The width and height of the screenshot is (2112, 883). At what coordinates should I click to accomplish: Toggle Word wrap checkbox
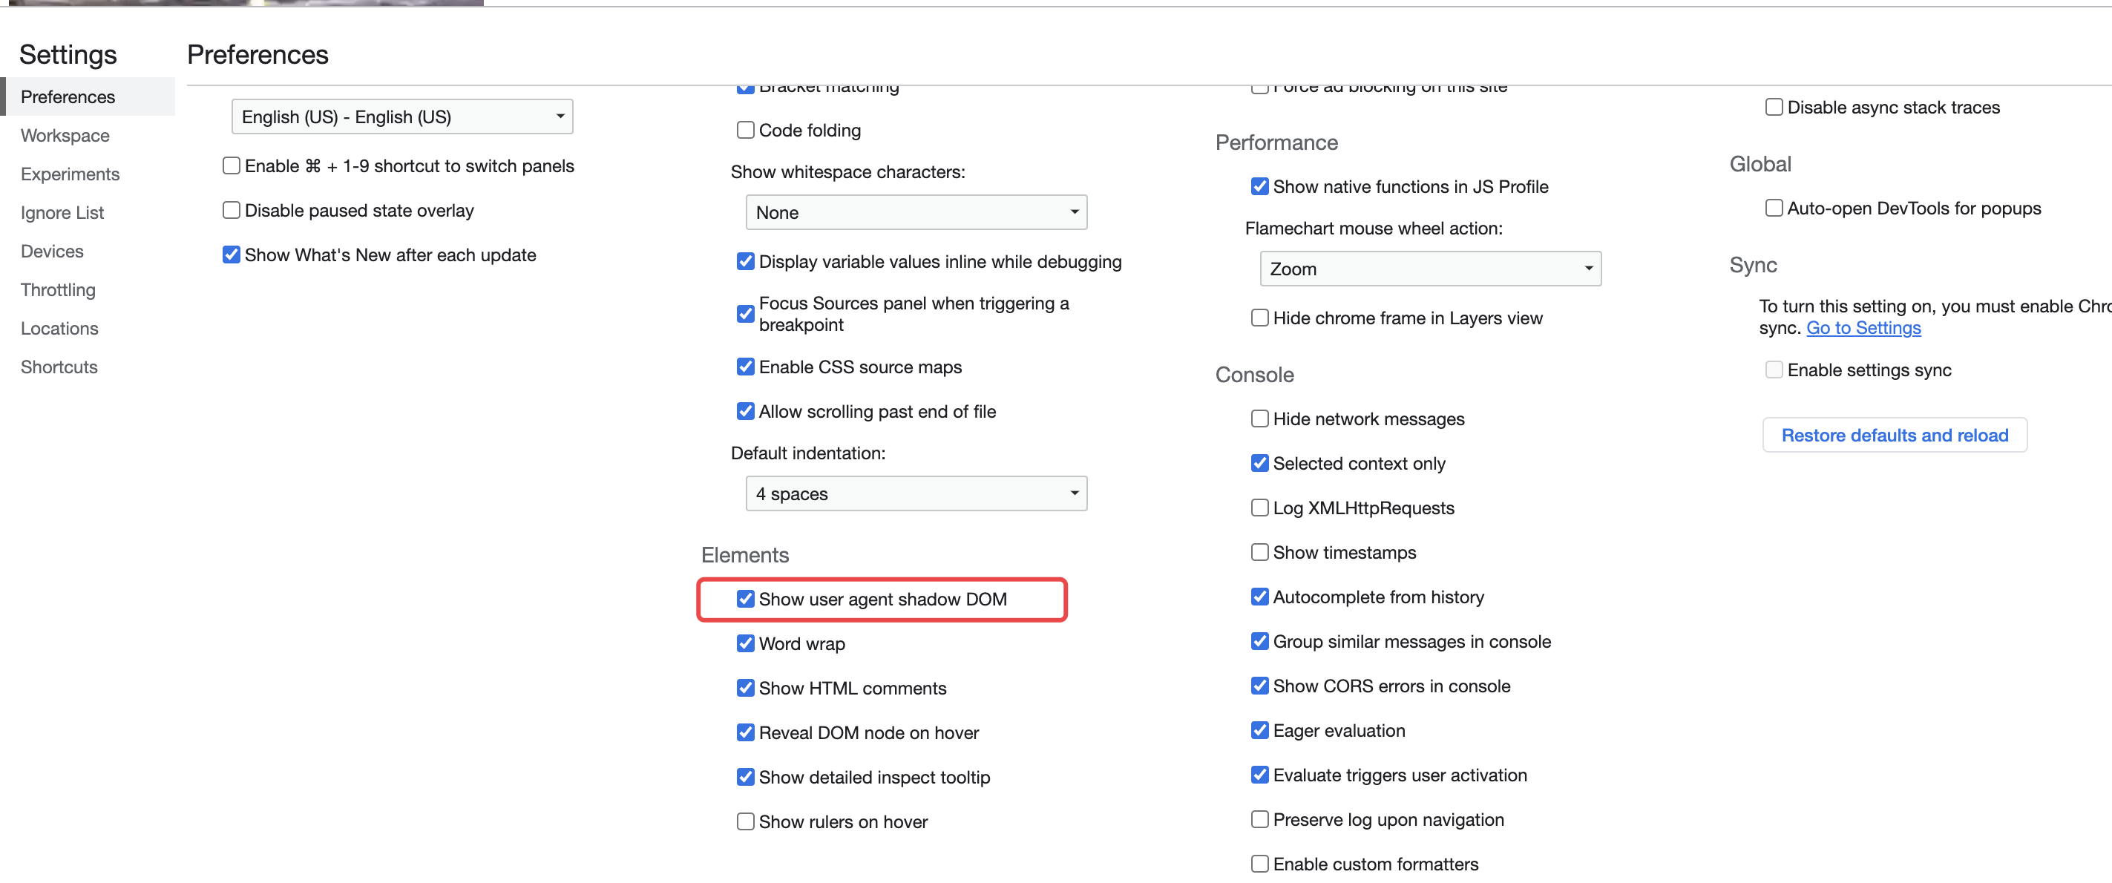coord(744,643)
